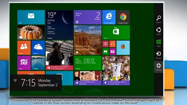Open the bundt cake Food tile
Screen dimensions: 187x105
pos(31,32)
